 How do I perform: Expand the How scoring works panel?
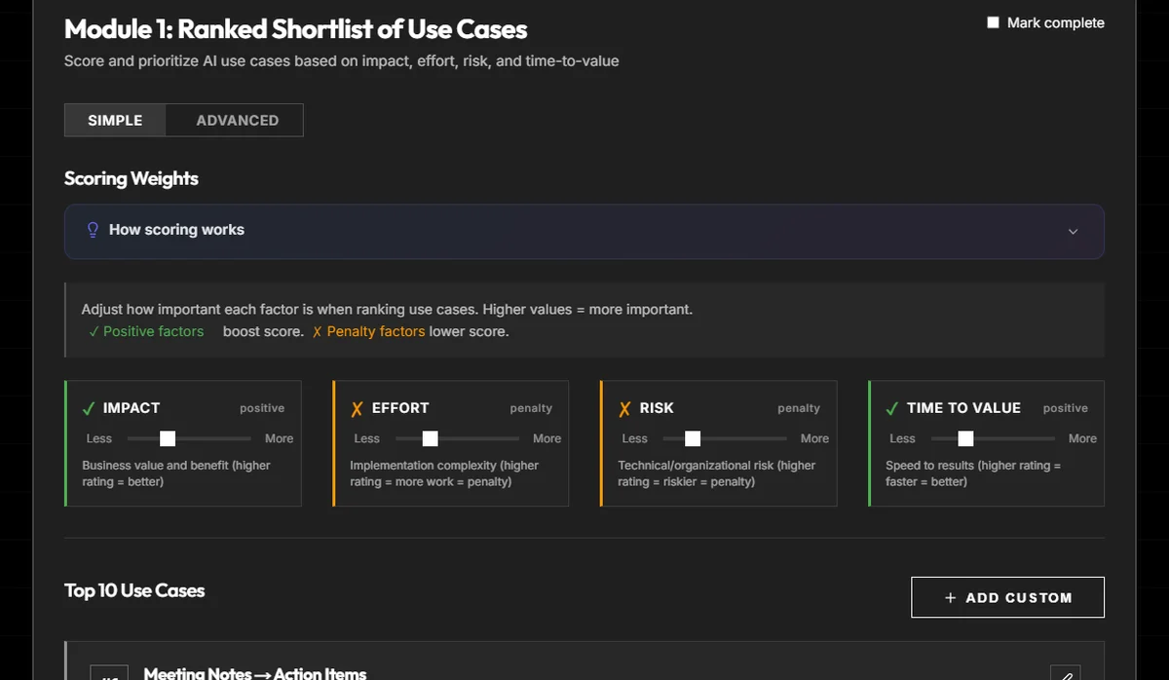[584, 231]
